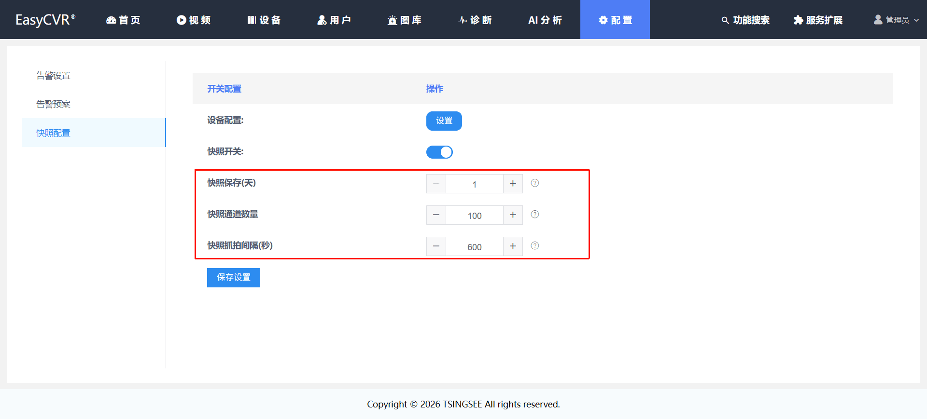This screenshot has width=927, height=419.
Task: Increase 快照抓拍间隔(秒) with the plus button
Action: pos(513,246)
